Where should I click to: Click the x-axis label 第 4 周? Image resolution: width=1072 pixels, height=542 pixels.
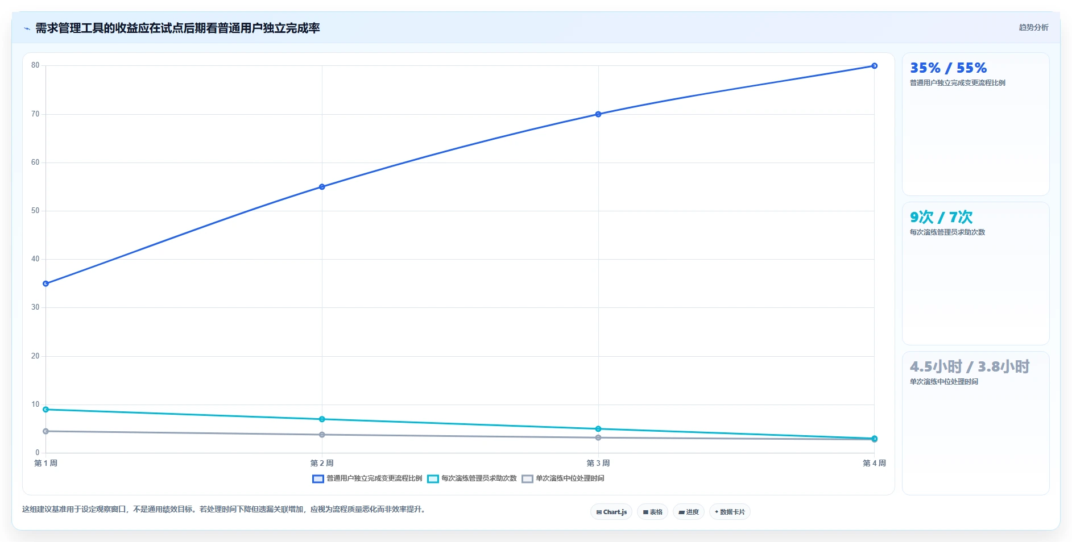875,463
